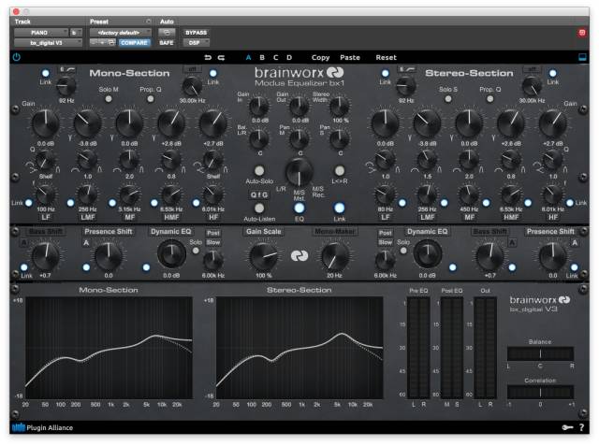Click the red target icon in header
The image size is (599, 446).
[x=582, y=33]
